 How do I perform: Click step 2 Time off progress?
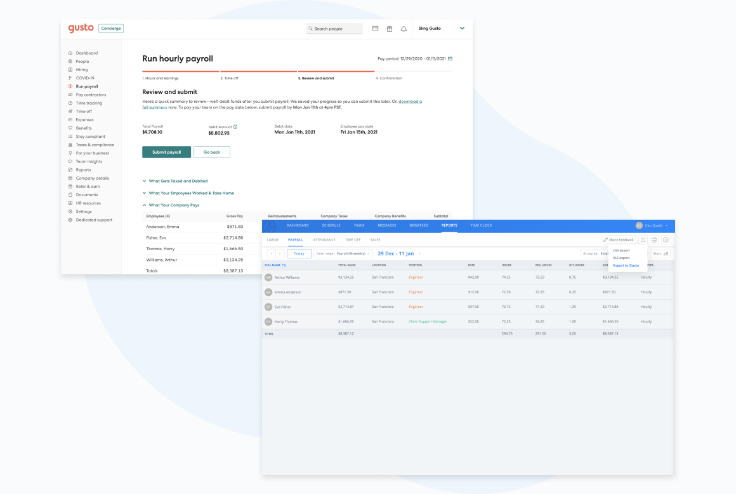click(230, 79)
